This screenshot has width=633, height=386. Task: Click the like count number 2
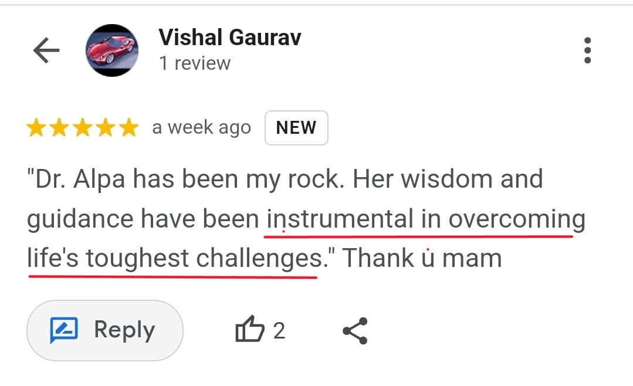[279, 331]
